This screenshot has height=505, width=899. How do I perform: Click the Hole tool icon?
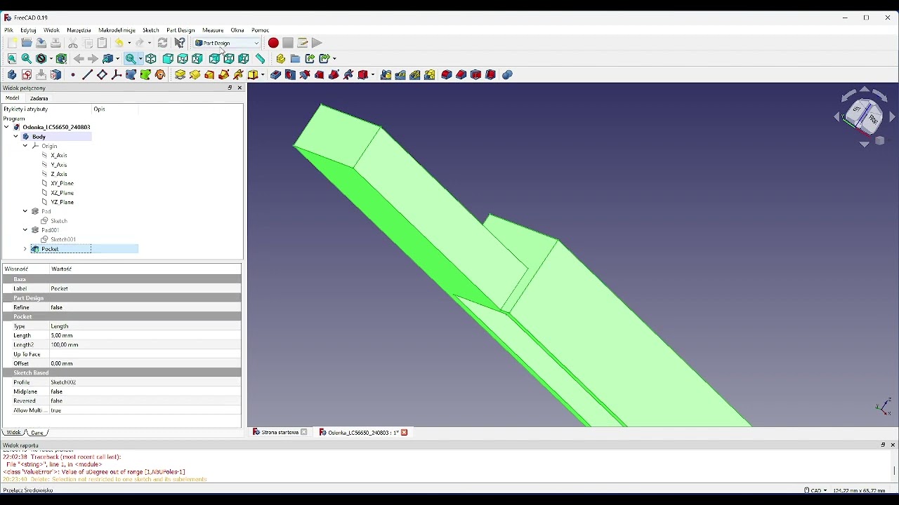click(x=291, y=75)
